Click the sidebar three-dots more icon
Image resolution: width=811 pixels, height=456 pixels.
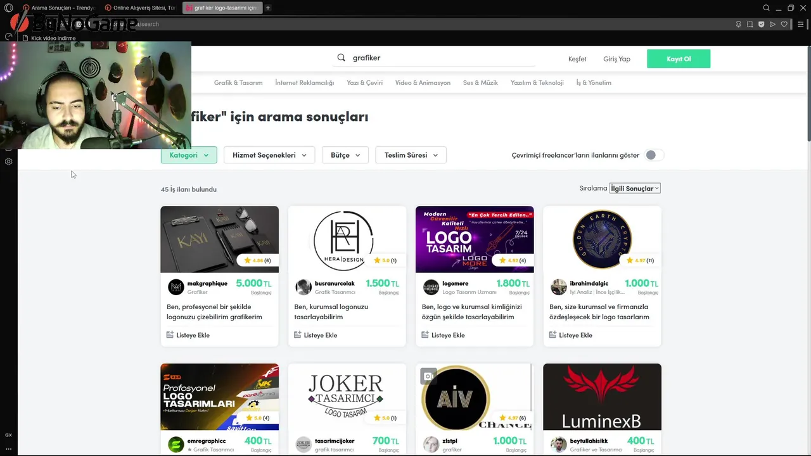pyautogui.click(x=8, y=448)
